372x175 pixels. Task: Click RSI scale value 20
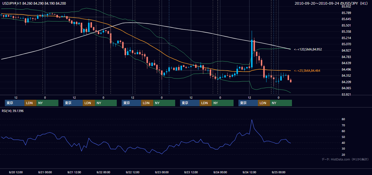coord(343,155)
